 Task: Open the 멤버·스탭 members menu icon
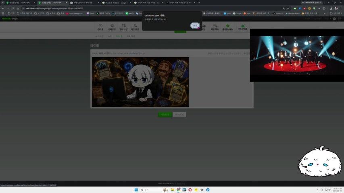123,27
